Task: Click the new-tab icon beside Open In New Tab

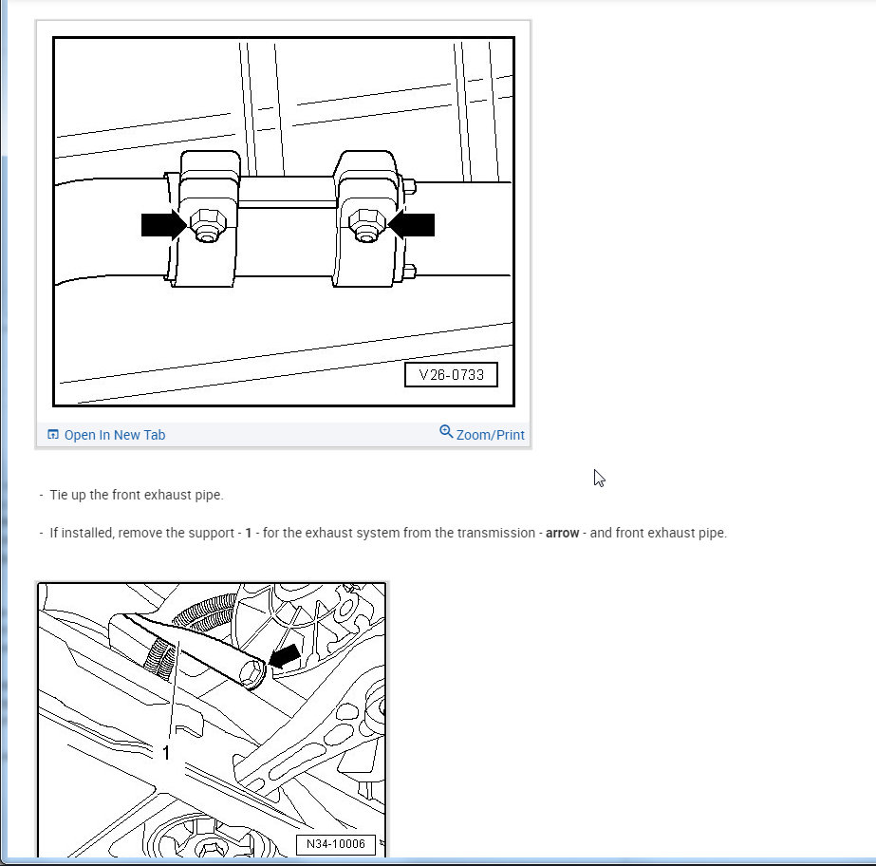Action: (x=53, y=434)
